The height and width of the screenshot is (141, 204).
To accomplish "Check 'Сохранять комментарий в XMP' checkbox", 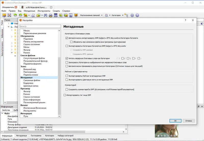I will click(x=67, y=89).
